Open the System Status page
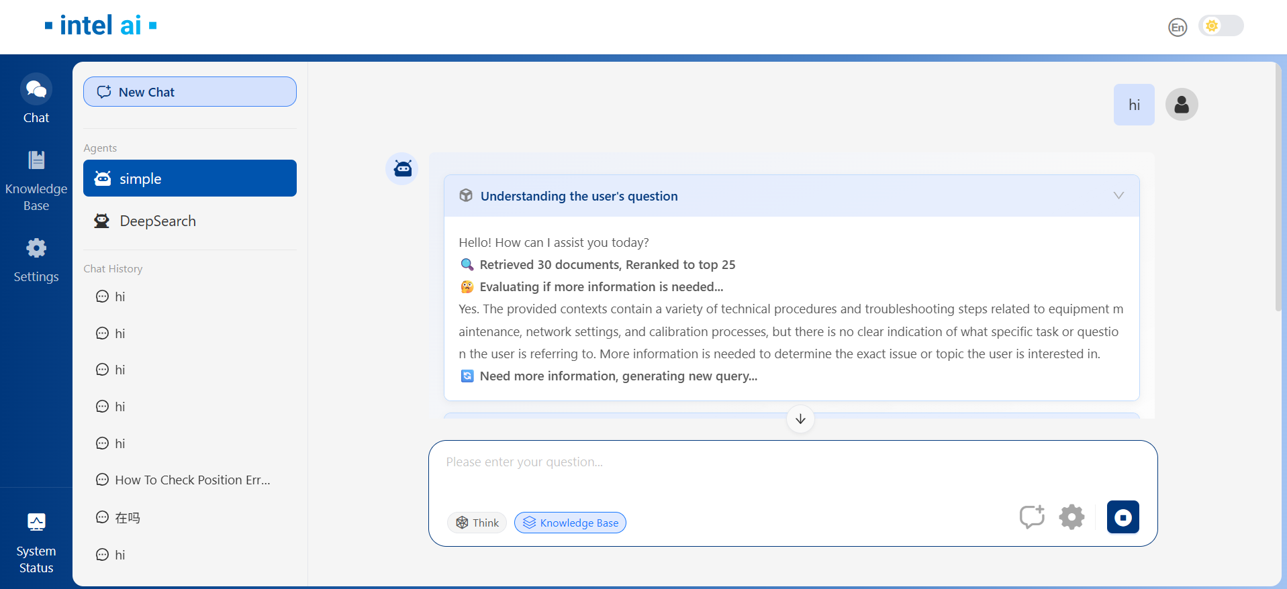1287x589 pixels. coord(36,542)
